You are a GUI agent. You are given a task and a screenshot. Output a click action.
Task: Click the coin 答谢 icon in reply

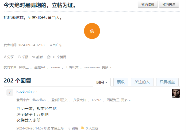[x=82, y=128]
